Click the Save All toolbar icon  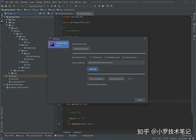coord(6,6)
